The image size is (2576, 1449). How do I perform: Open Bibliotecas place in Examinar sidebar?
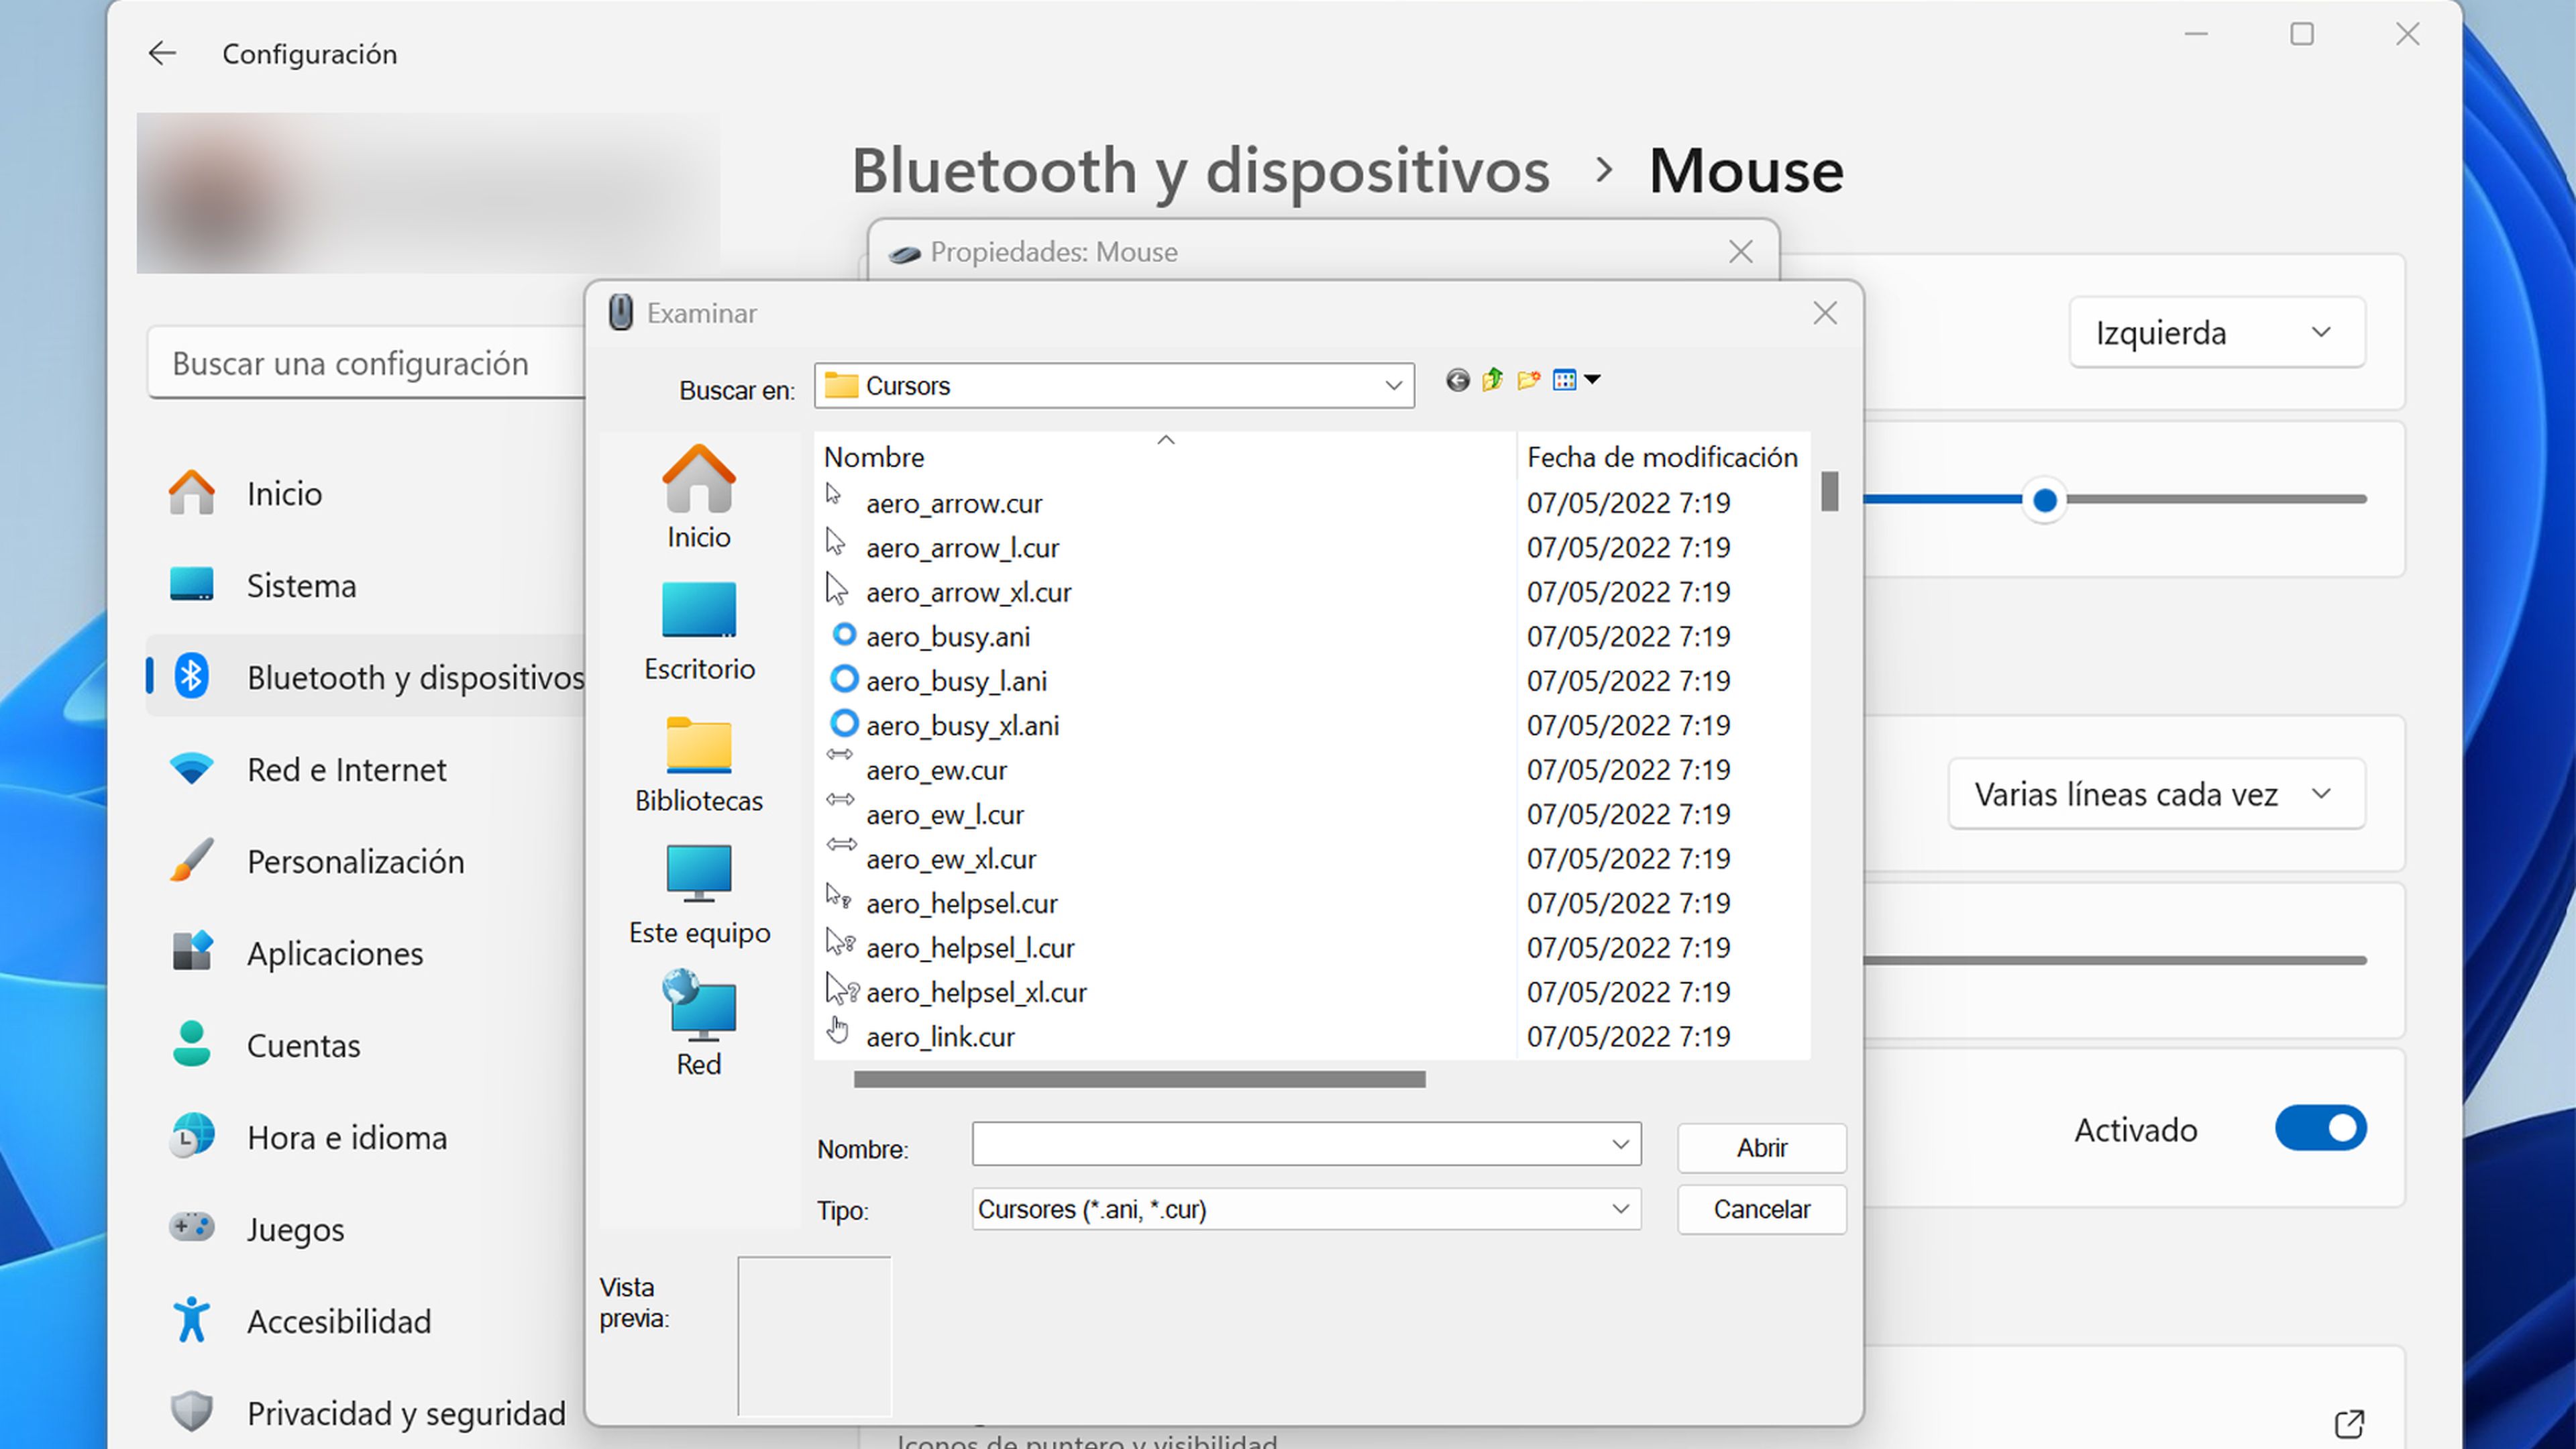(x=699, y=765)
